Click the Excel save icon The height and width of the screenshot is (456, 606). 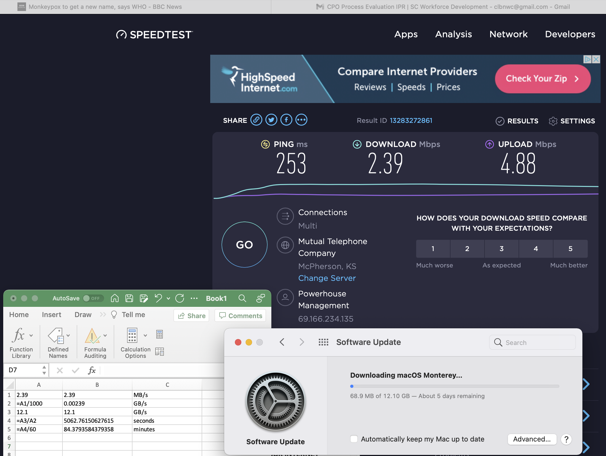[129, 298]
